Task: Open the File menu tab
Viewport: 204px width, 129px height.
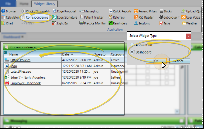Action: [x=8, y=4]
